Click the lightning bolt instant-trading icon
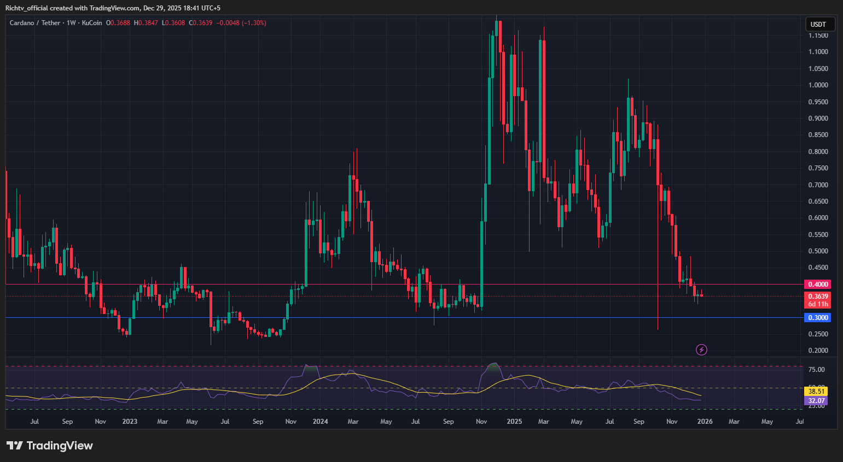Screen dimensions: 843x462 701,350
